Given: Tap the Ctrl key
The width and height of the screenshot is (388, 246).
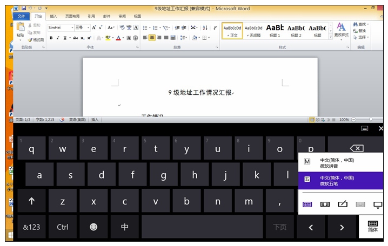Looking at the screenshot, I should click(62, 227).
